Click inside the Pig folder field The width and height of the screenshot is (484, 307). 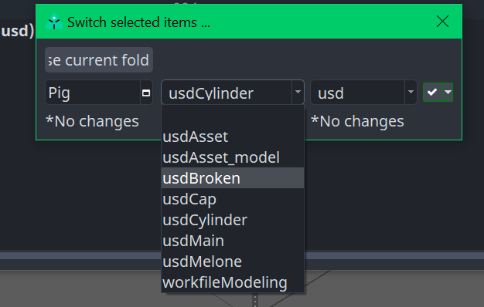(x=93, y=93)
